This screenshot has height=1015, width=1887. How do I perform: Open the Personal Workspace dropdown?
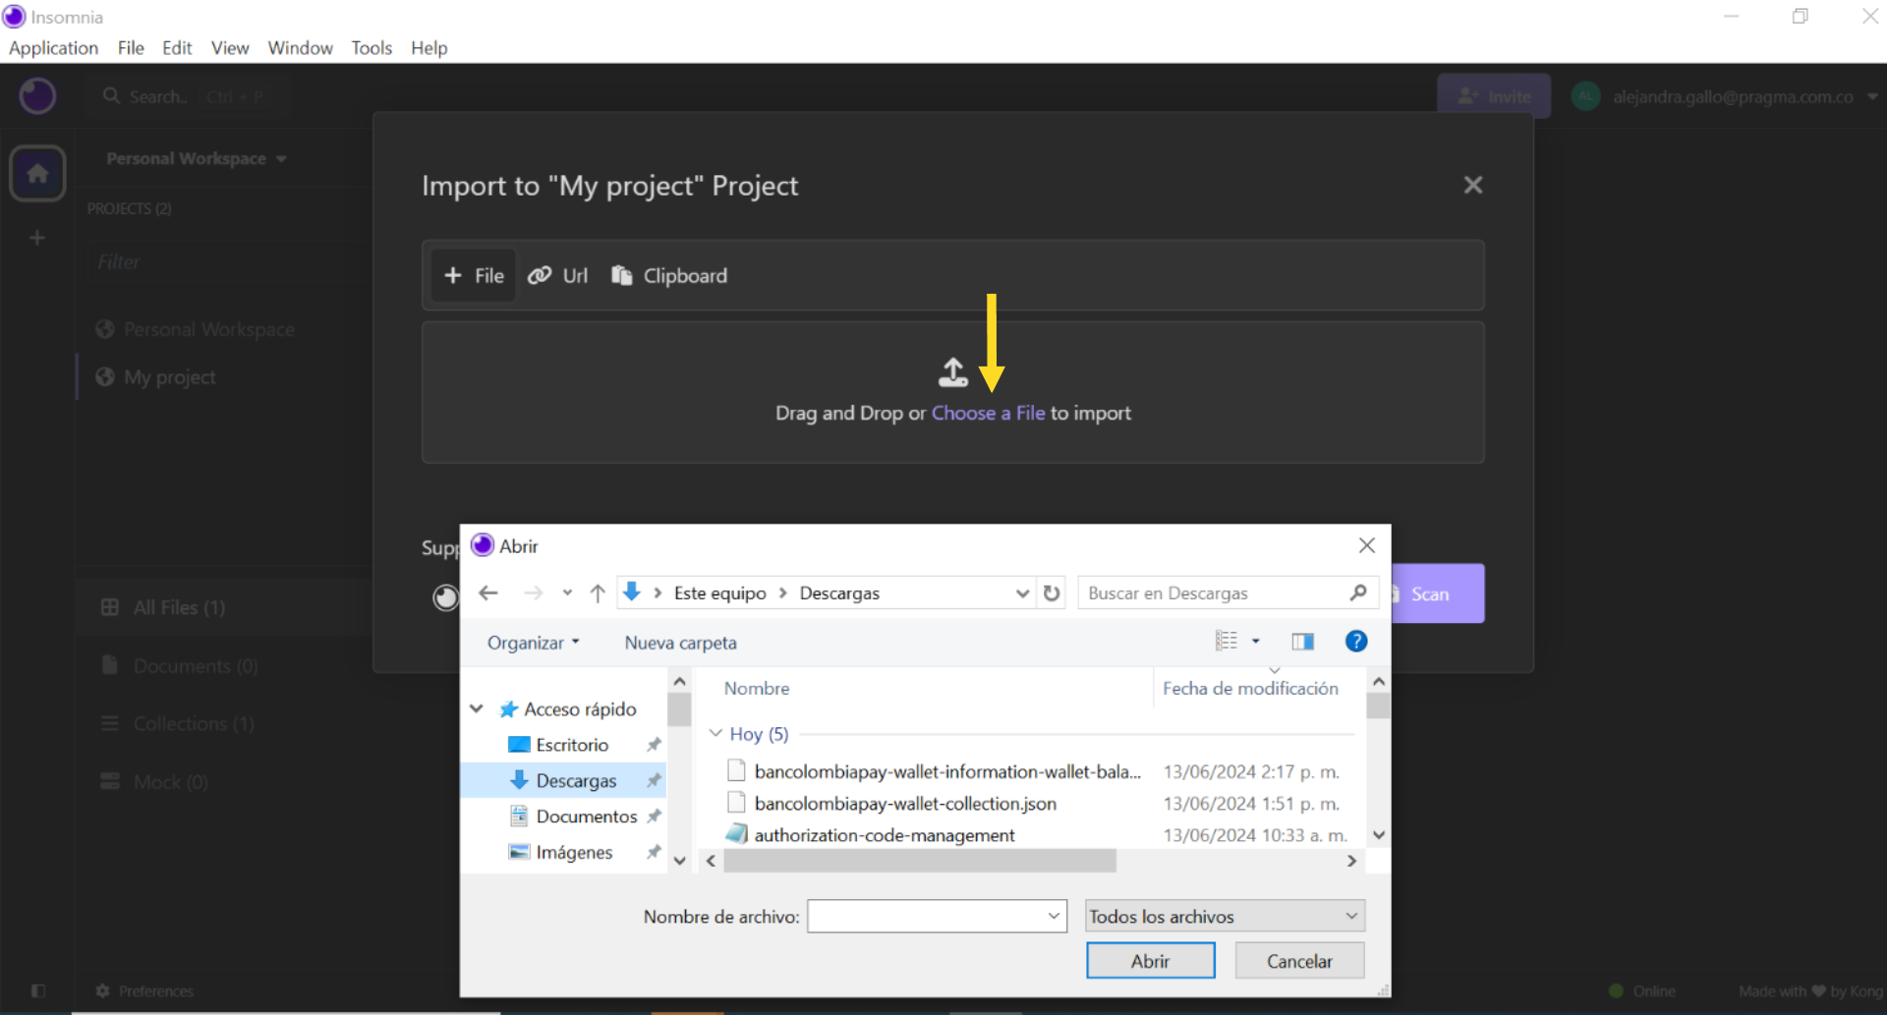196,158
